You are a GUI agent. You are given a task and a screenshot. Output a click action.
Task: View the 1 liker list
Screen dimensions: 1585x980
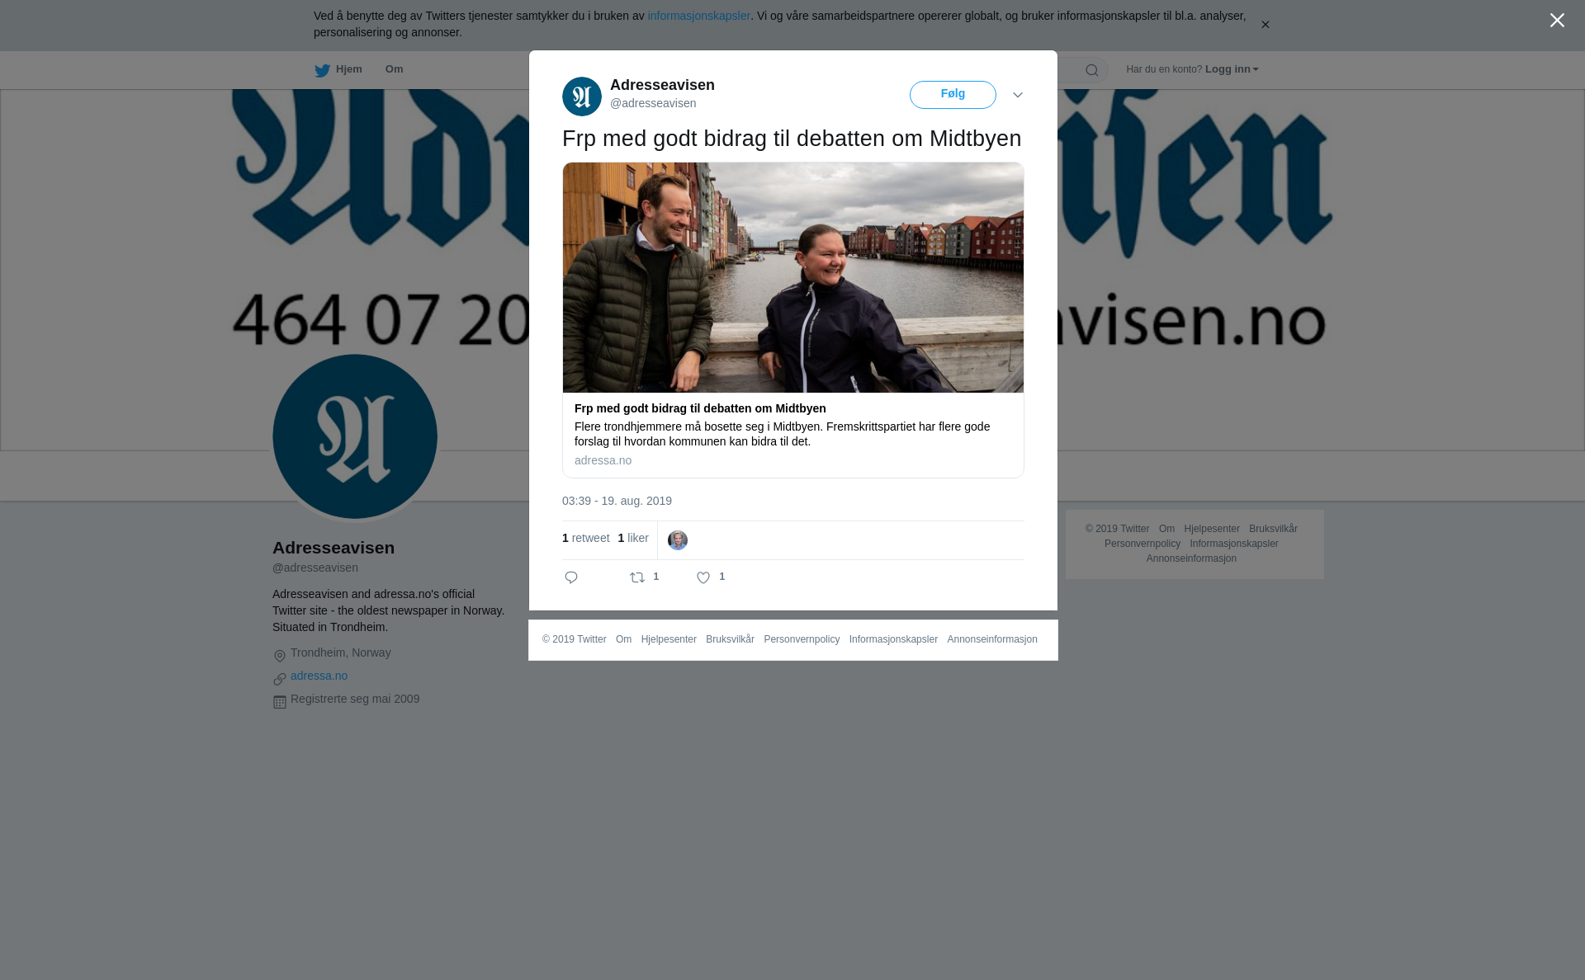tap(633, 538)
